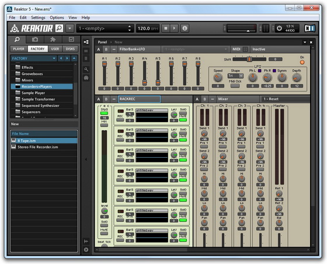Open the LFO Shape dropdown showing Tri
This screenshot has height=264, width=327.
(x=235, y=76)
